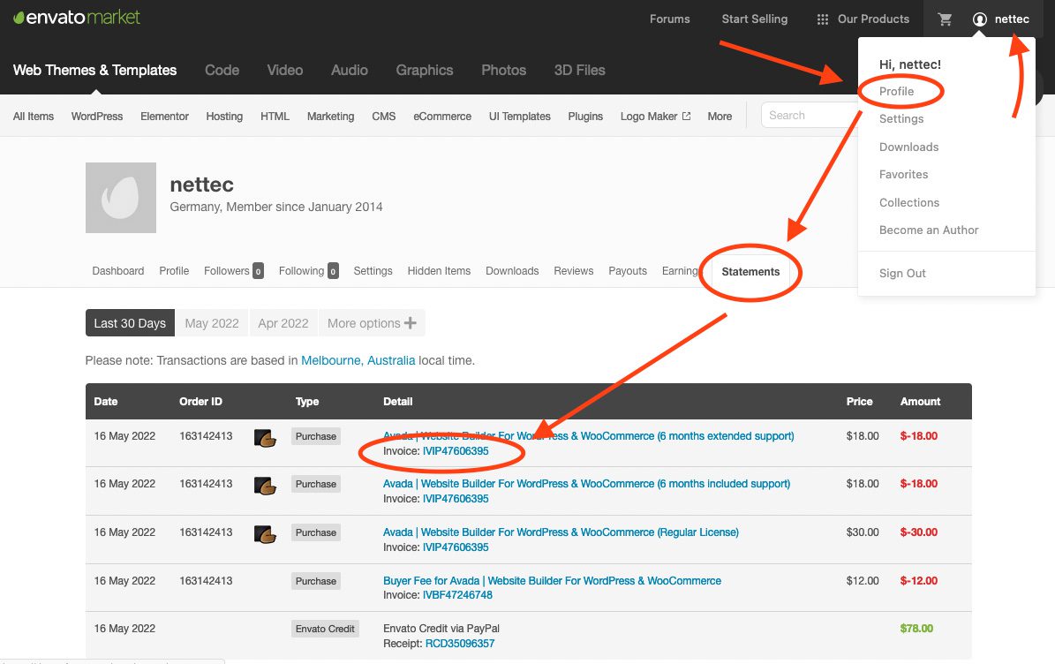Open the Avada Regular License item link
Screen dimensions: 1055x664
[x=561, y=532]
